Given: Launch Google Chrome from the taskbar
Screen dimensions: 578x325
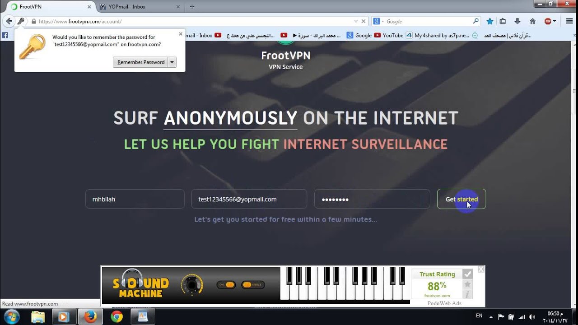Looking at the screenshot, I should (x=117, y=316).
